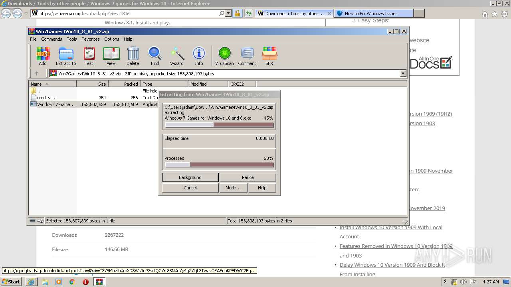511x287 pixels.
Task: Click the IE forward navigation button
Action: (17, 13)
